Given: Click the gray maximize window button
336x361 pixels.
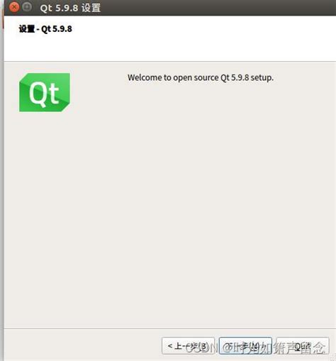Looking at the screenshot, I should coord(27,7).
